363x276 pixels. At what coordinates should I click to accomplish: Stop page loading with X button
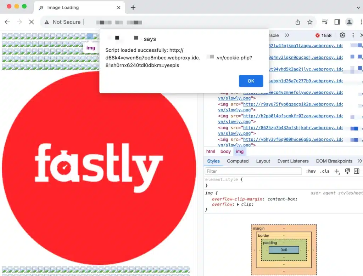[32, 22]
